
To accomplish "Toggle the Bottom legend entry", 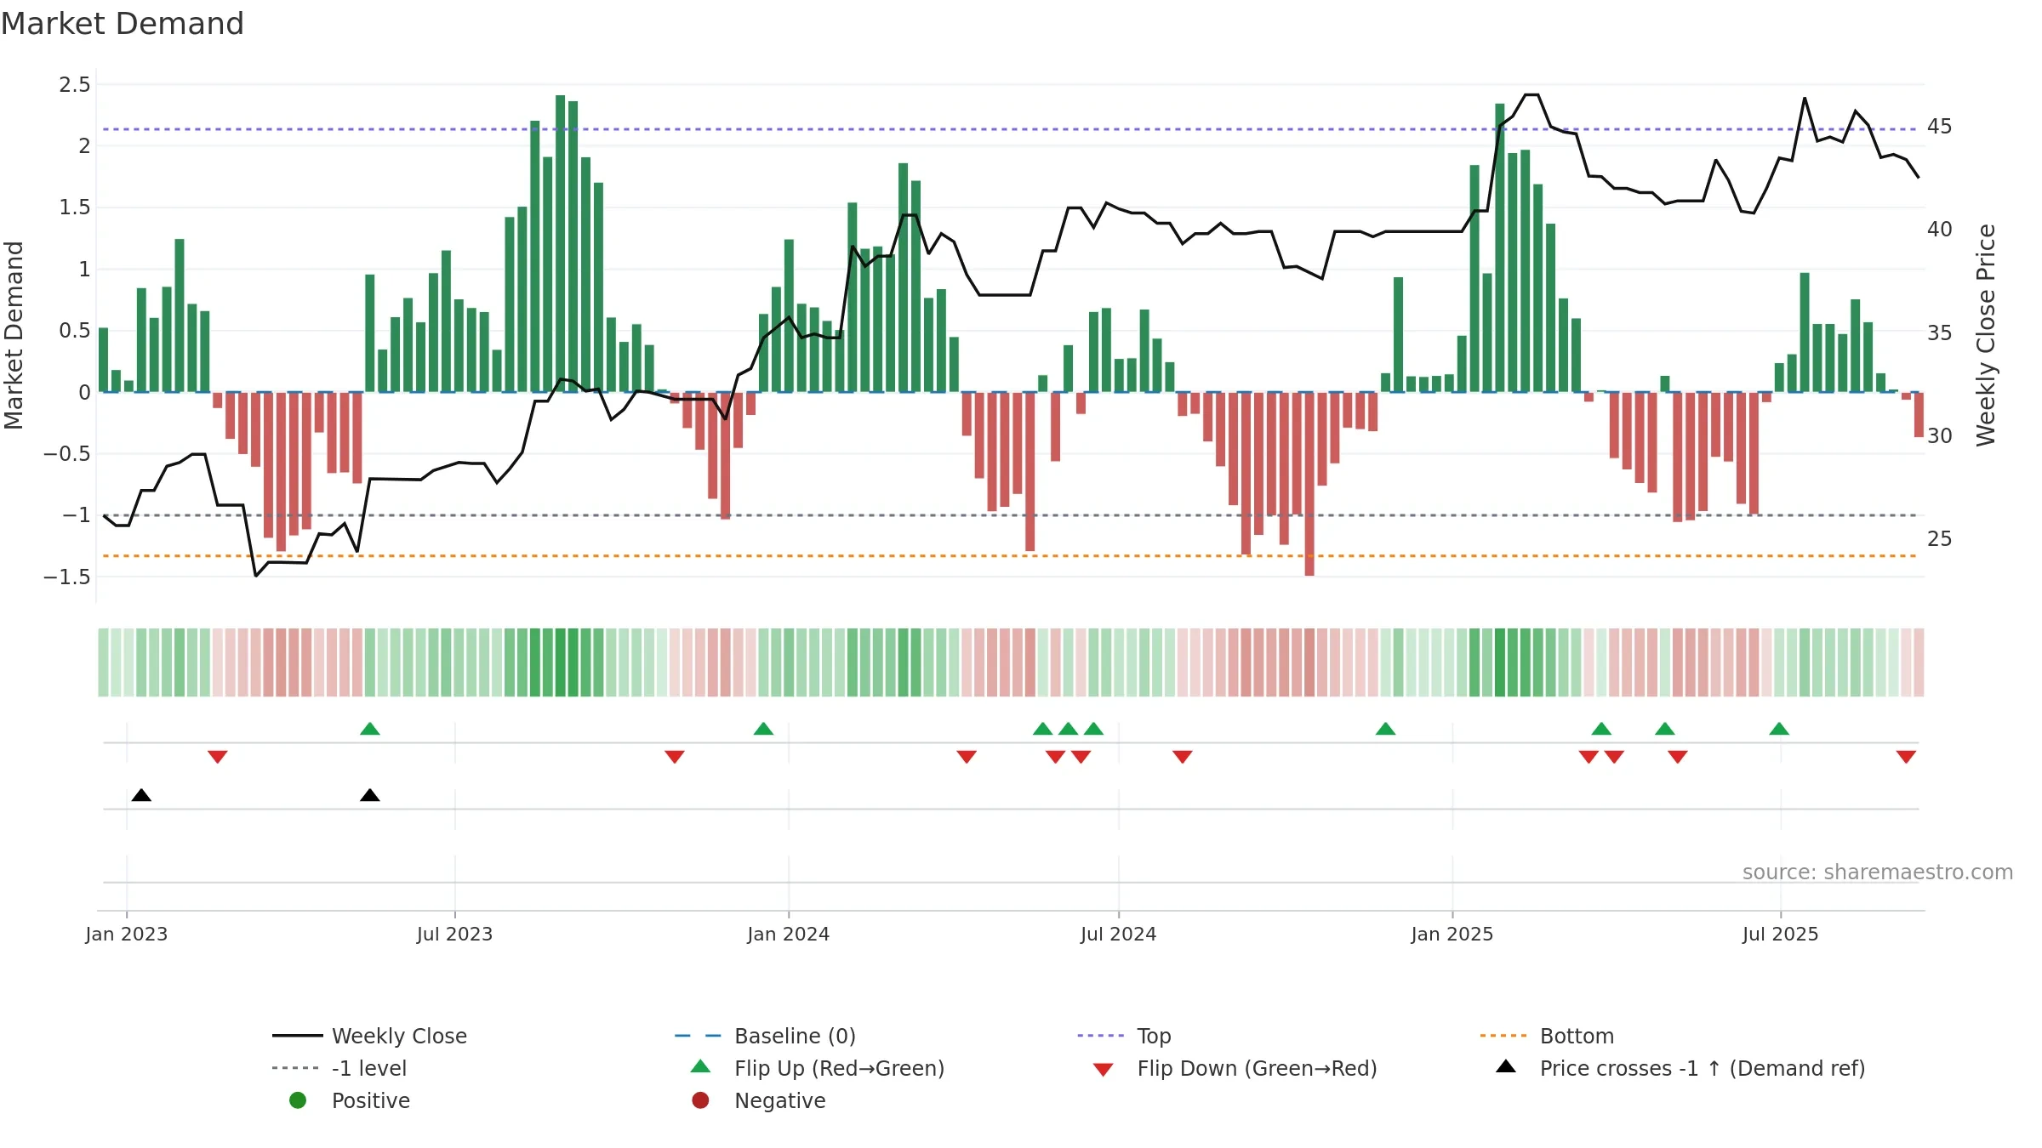I will pyautogui.click(x=1547, y=1036).
